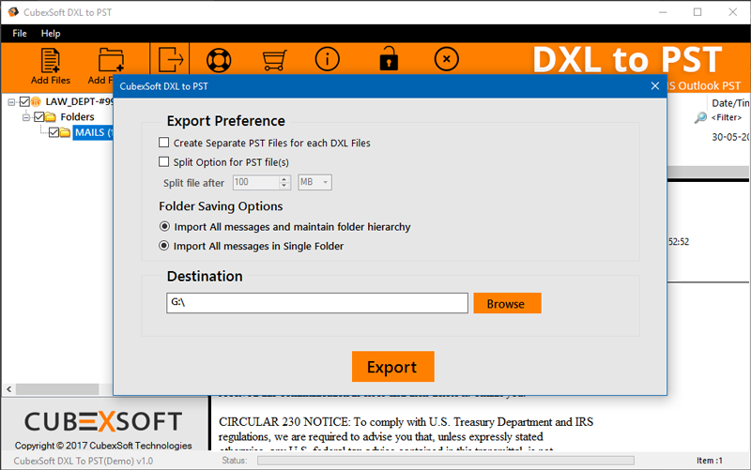The height and width of the screenshot is (470, 751).
Task: Open the info about icon
Action: 327,59
